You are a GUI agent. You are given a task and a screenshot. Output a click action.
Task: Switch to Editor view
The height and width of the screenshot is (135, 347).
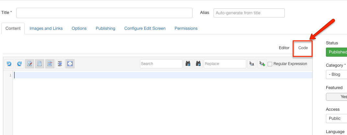284,48
